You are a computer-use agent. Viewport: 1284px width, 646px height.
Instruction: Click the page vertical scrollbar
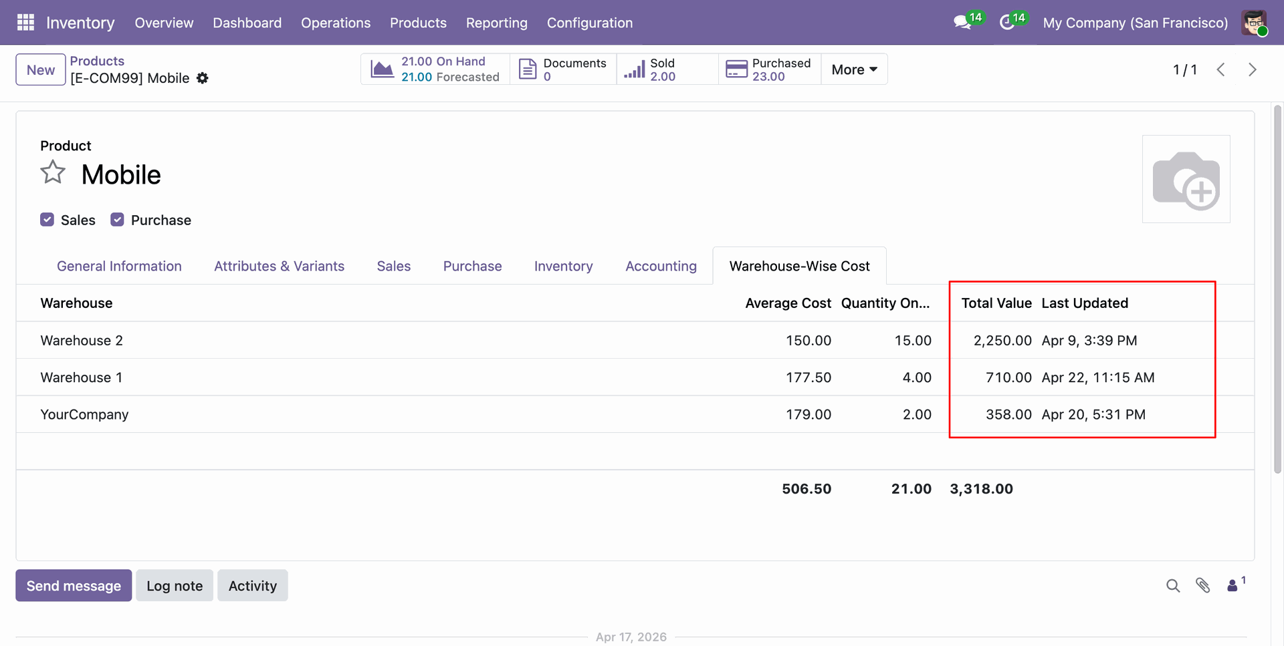[x=1277, y=289]
